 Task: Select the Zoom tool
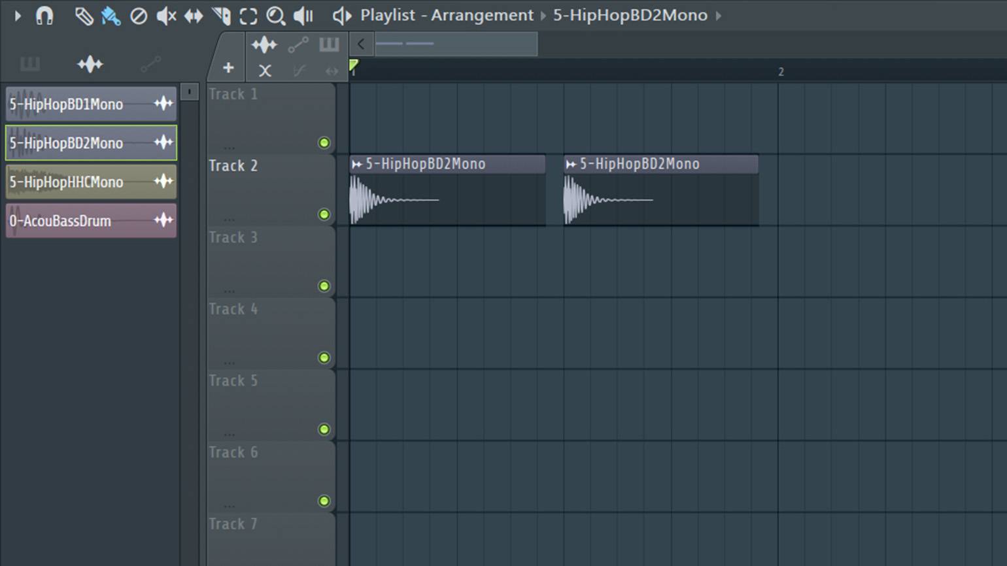276,16
